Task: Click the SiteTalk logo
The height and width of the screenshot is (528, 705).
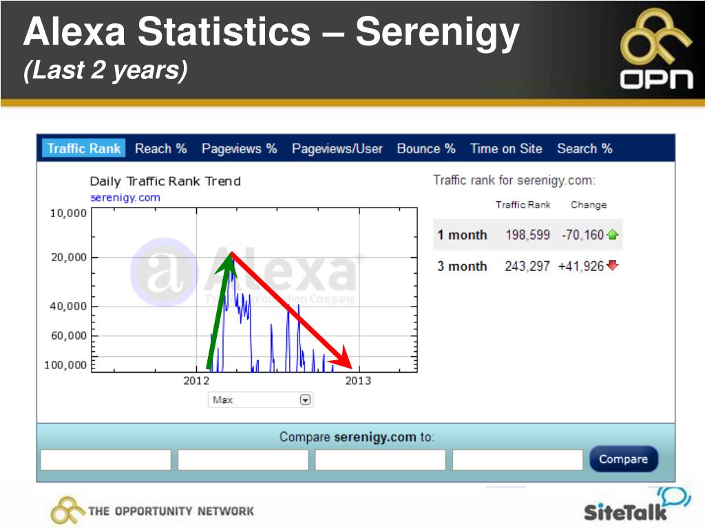Action: point(637,506)
